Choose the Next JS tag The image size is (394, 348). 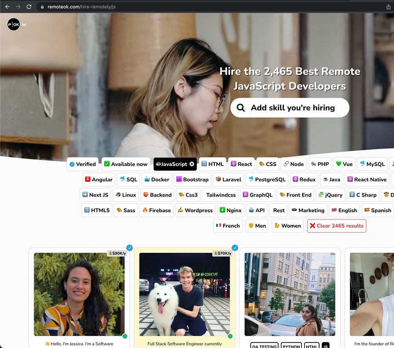click(95, 195)
